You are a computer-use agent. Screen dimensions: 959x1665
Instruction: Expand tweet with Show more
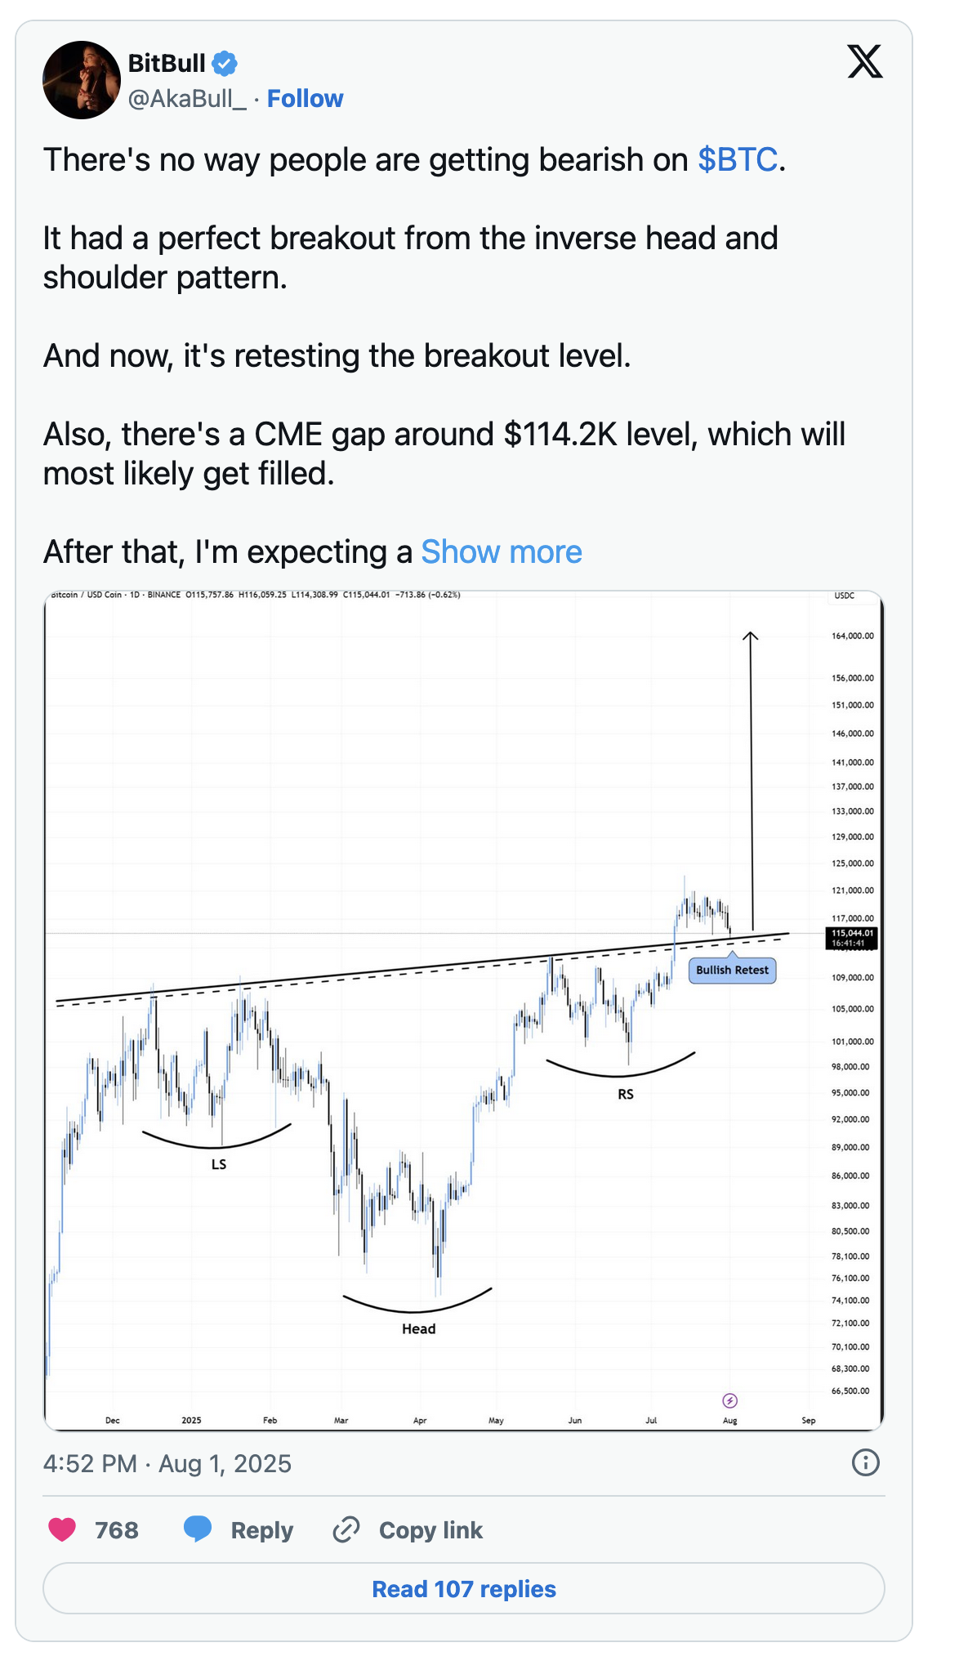click(502, 552)
